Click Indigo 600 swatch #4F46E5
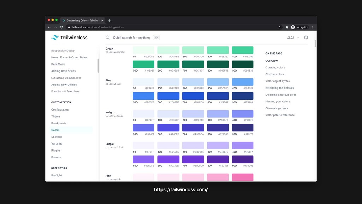The image size is (362, 204). (168, 127)
